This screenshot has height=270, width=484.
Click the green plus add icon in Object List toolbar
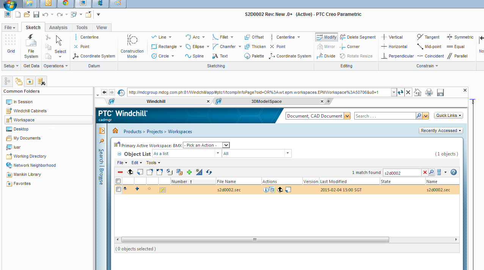pos(189,172)
